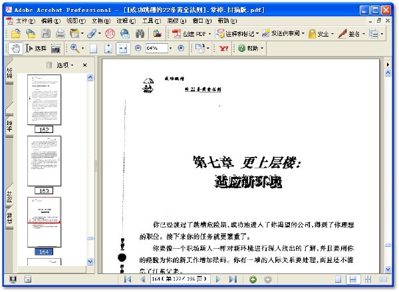Select page thumbnail 164
The height and width of the screenshot is (292, 399).
45,222
